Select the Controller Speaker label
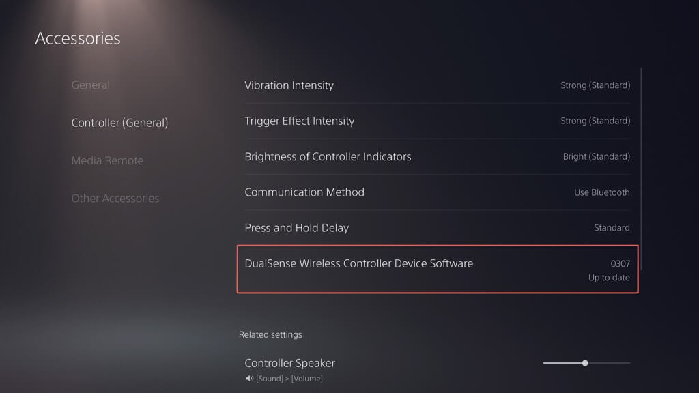This screenshot has width=699, height=393. [x=290, y=363]
